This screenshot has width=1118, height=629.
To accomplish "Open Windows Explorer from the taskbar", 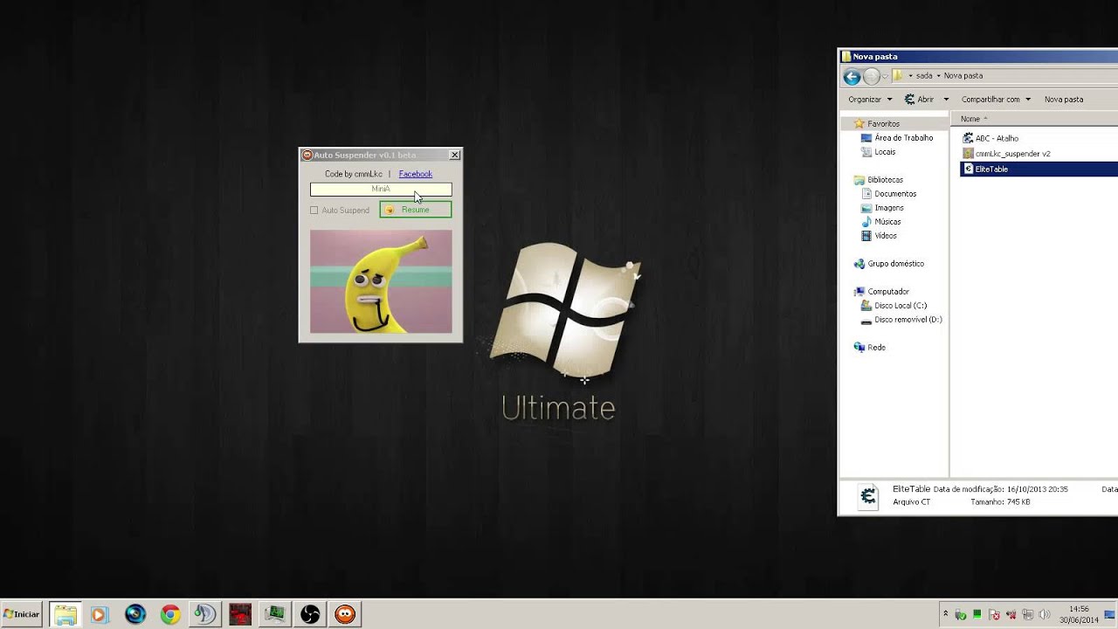I will pyautogui.click(x=66, y=615).
